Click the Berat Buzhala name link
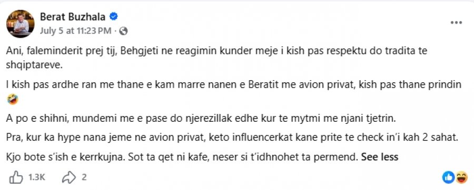Viewport: 474px width, 190px height. click(x=73, y=17)
